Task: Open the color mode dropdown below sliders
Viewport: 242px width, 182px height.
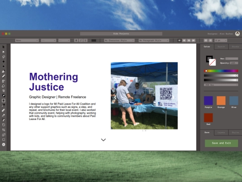Action: click(x=221, y=85)
